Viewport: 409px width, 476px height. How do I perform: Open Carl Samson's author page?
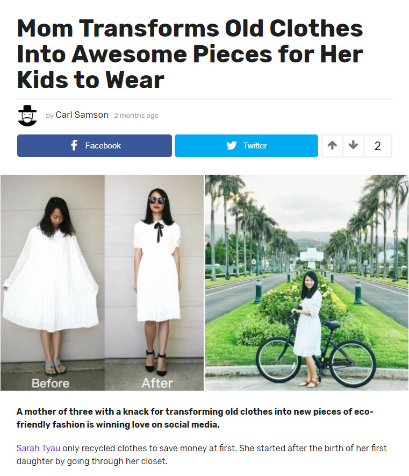82,115
